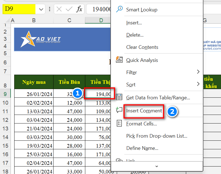Click the Format Cells icon
Screen dimensions: 221x174
(119, 123)
